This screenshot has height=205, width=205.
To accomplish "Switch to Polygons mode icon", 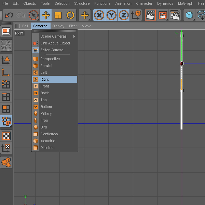I will (x=6, y=109).
